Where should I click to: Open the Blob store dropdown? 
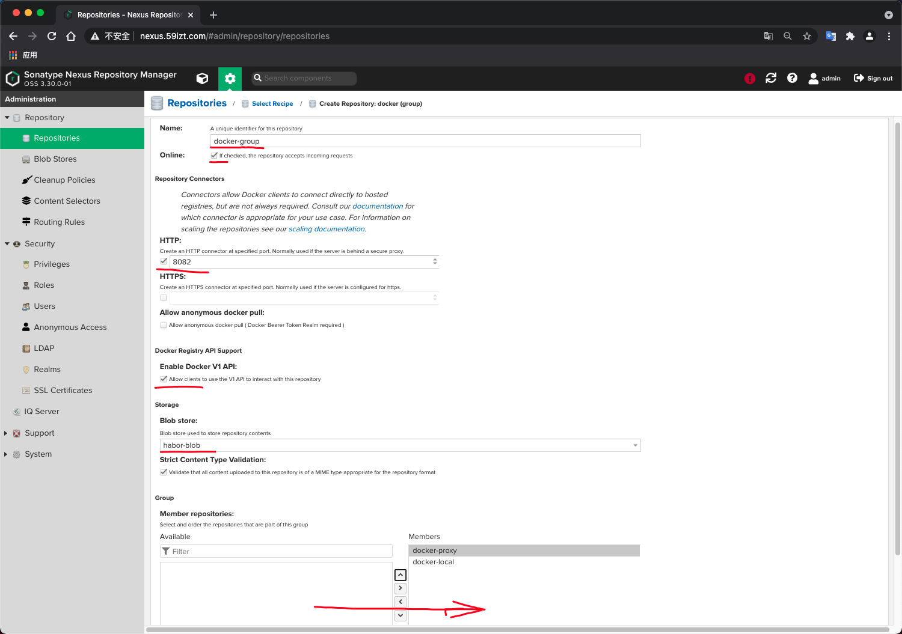635,445
